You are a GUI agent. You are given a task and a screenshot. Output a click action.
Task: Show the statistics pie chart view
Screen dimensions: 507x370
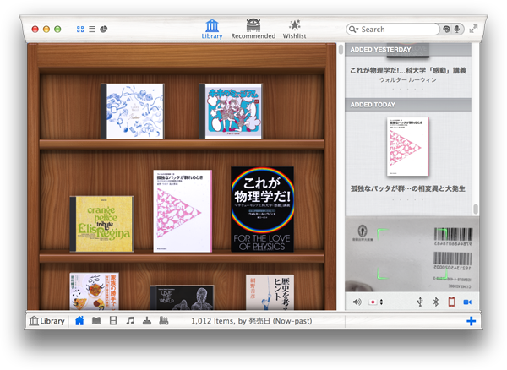[104, 29]
